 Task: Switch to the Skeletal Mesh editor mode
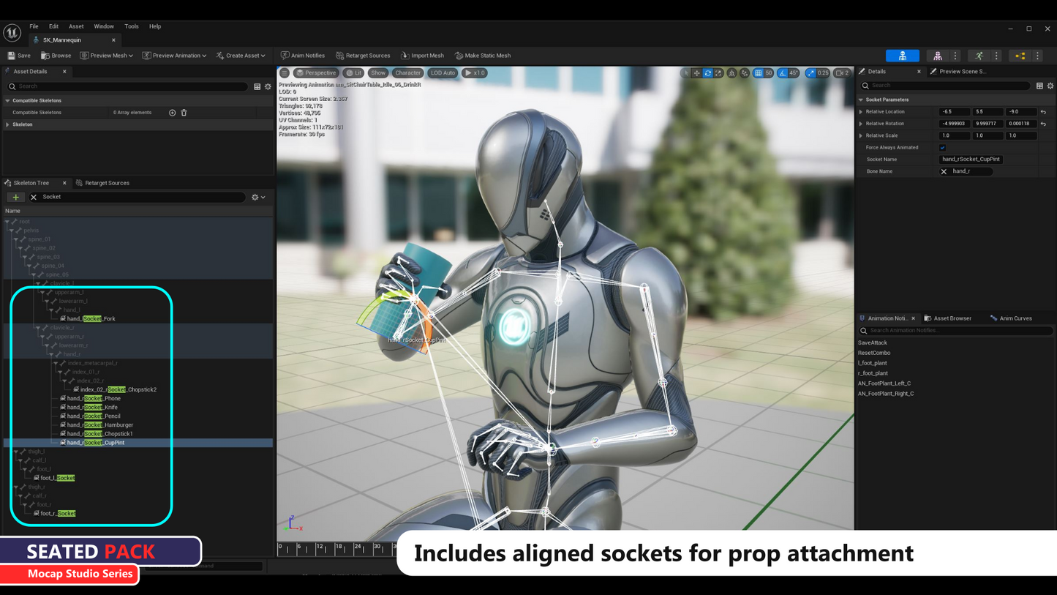pos(938,56)
